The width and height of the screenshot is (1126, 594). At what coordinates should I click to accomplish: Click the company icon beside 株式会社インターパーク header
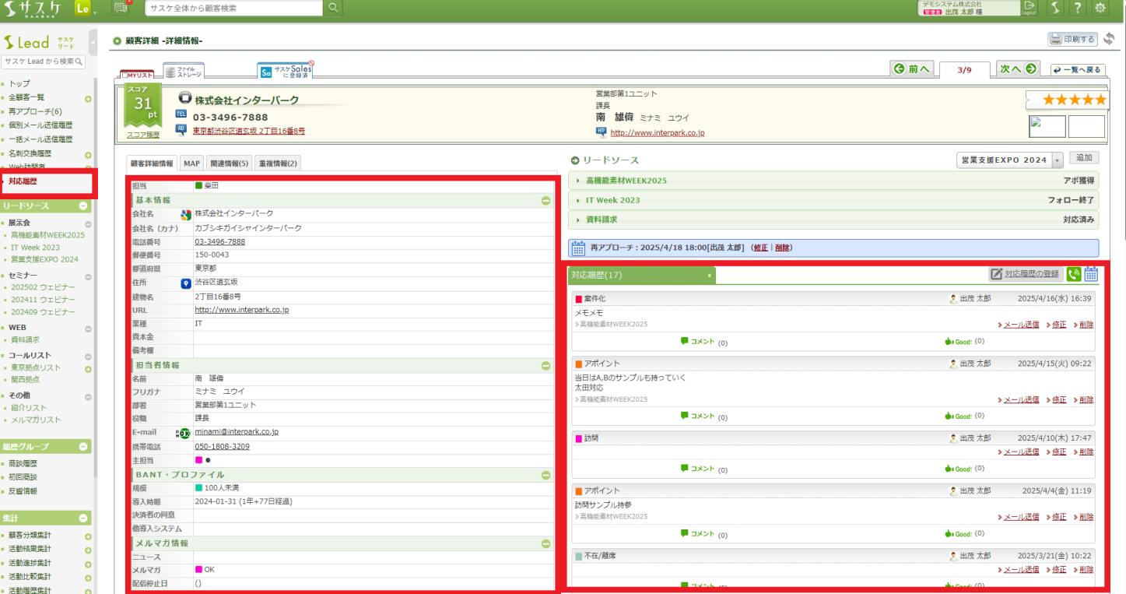click(184, 99)
